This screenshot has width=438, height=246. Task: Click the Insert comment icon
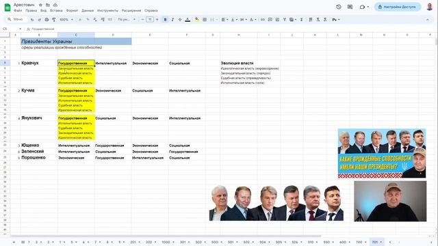(x=270, y=20)
